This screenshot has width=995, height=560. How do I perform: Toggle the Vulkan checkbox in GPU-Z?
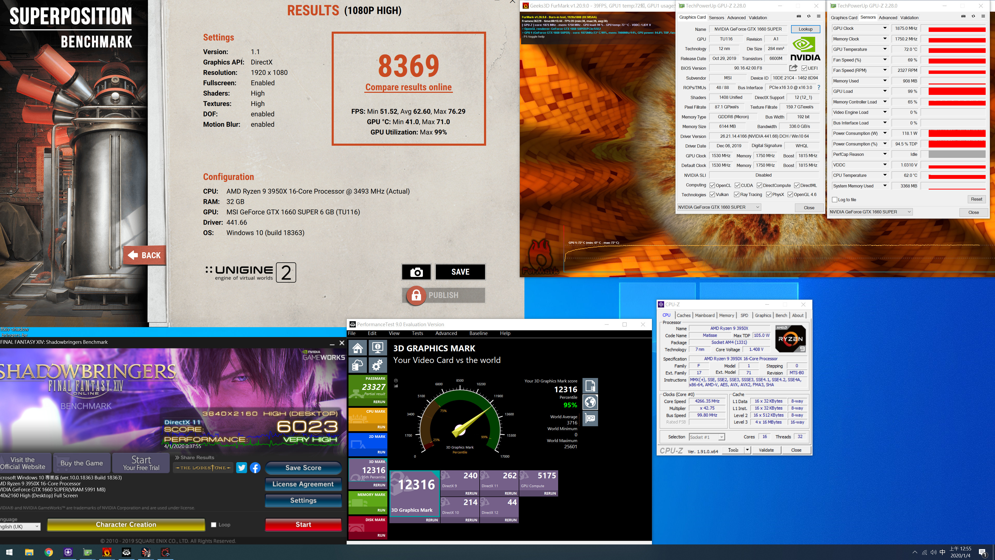712,195
